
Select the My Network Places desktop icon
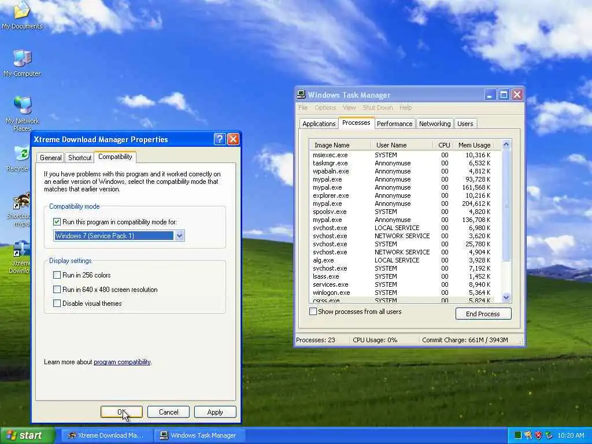point(23,113)
